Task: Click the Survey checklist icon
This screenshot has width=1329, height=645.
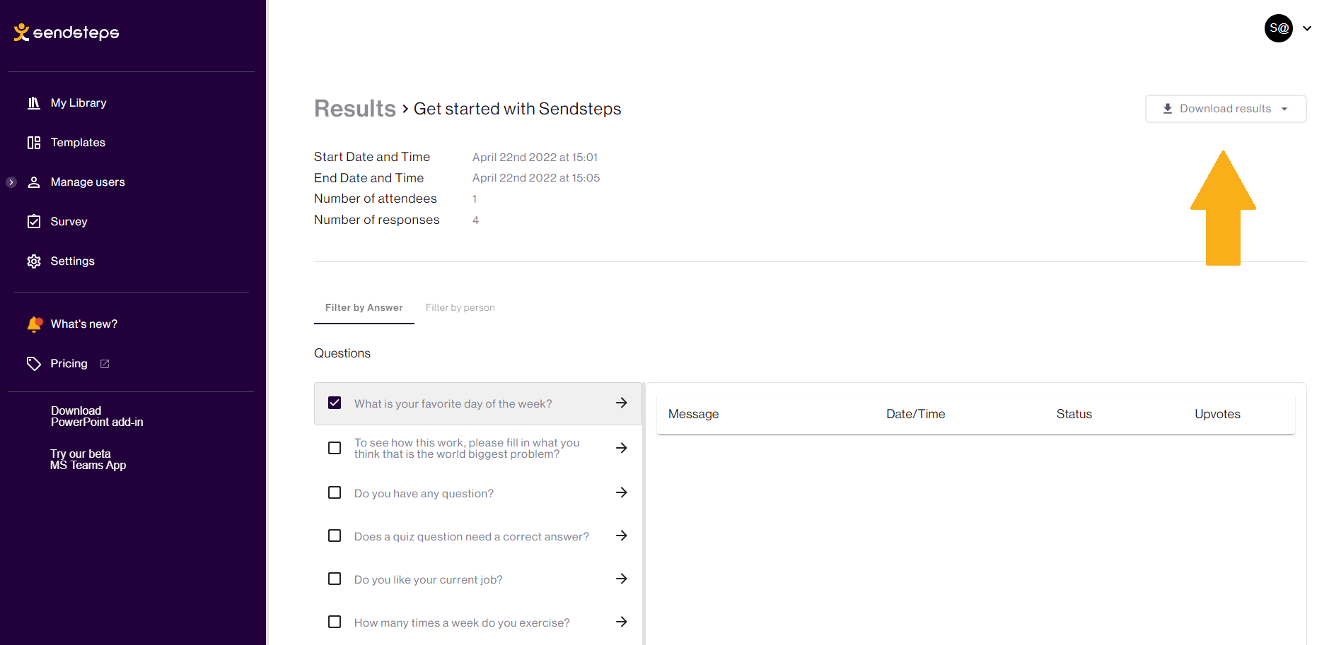Action: (x=33, y=222)
